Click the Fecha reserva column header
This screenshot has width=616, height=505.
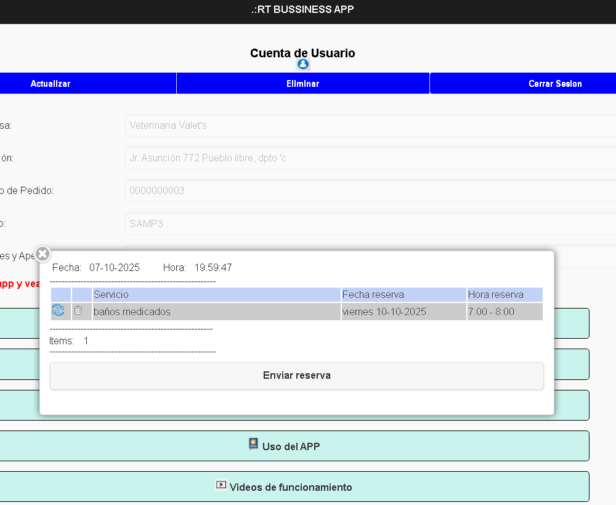click(x=403, y=294)
